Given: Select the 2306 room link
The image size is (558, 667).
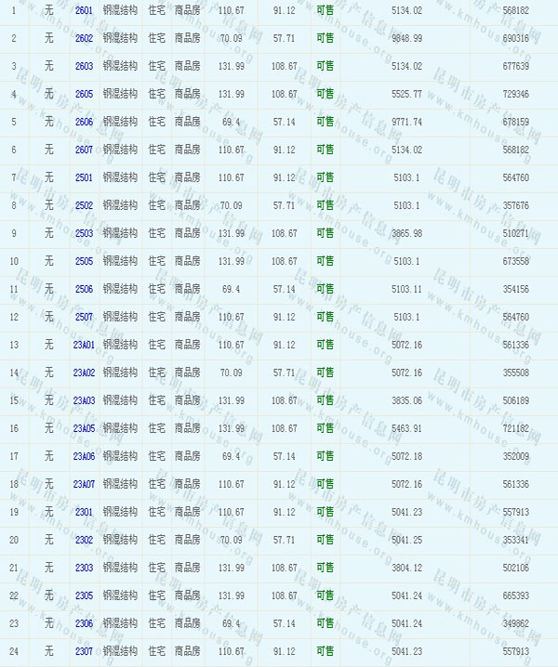Looking at the screenshot, I should pos(84,623).
